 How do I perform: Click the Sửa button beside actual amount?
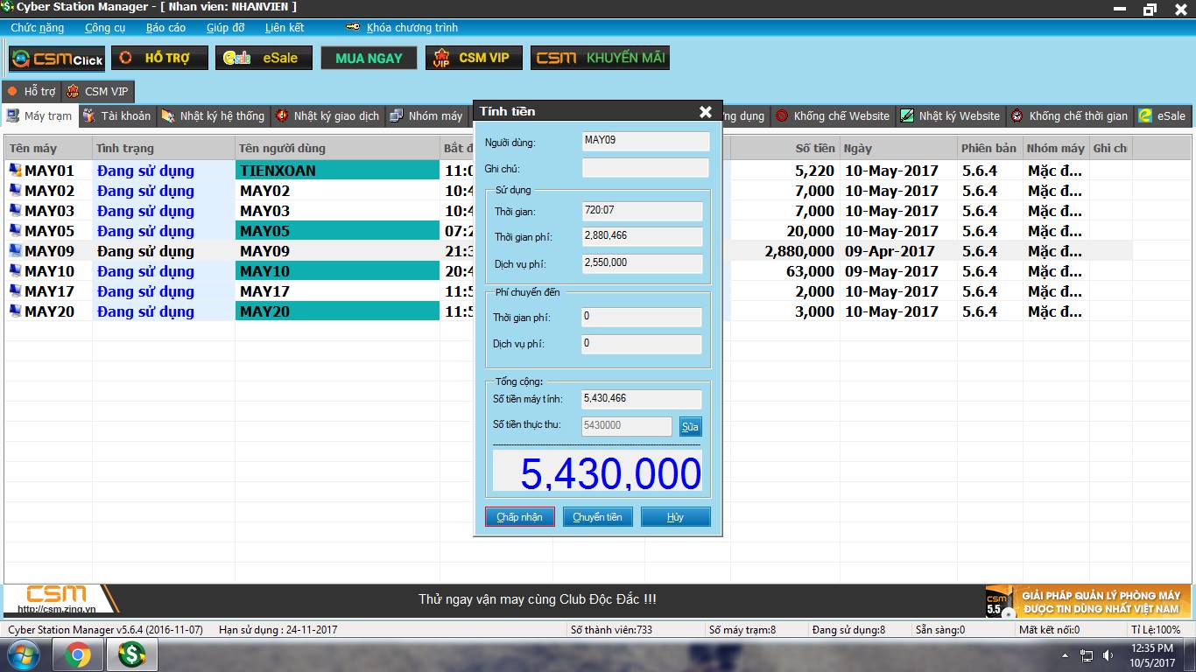[x=690, y=426]
